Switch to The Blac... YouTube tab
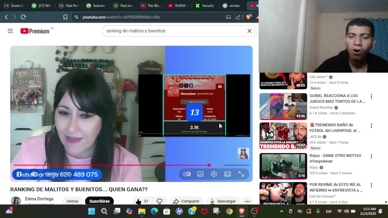Screen dimensions: 388x218 point(151,5)
